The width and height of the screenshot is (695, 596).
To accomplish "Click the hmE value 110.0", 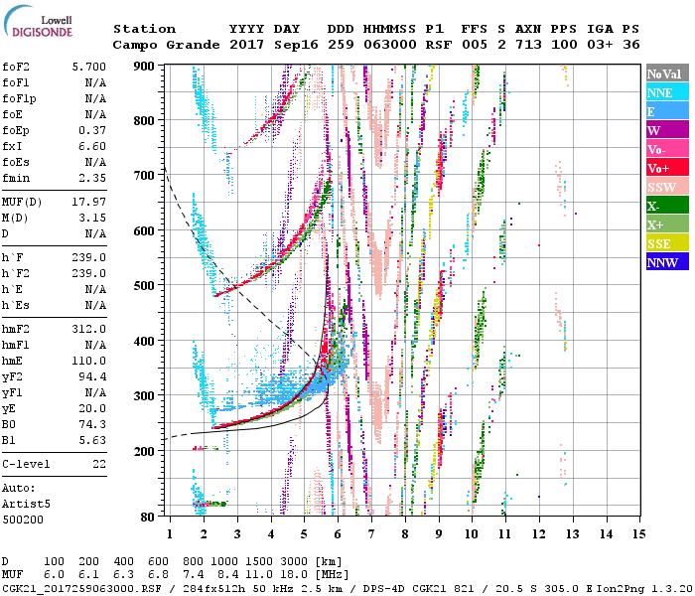I will [89, 361].
